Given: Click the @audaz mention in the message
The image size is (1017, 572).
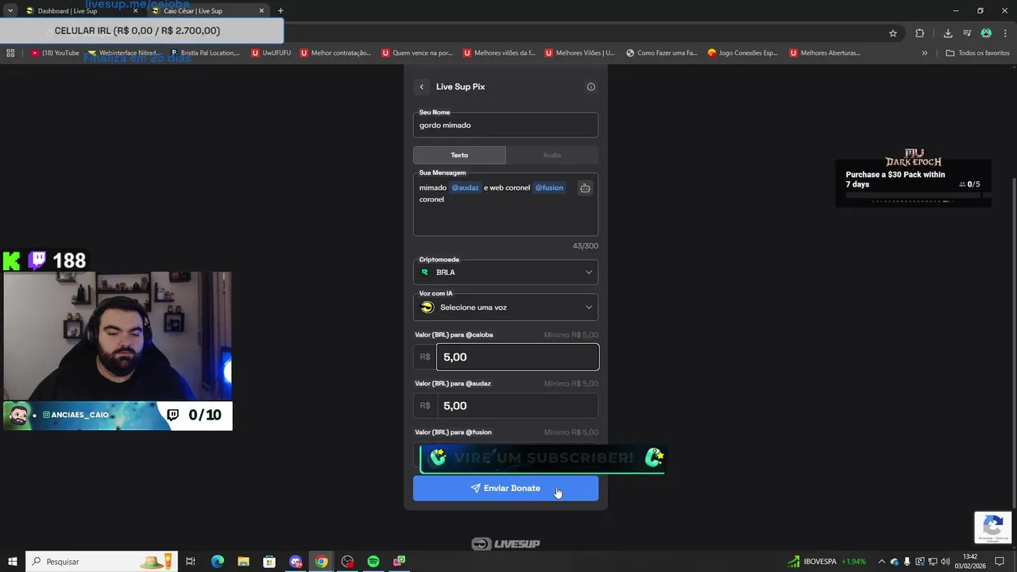Looking at the screenshot, I should (466, 187).
